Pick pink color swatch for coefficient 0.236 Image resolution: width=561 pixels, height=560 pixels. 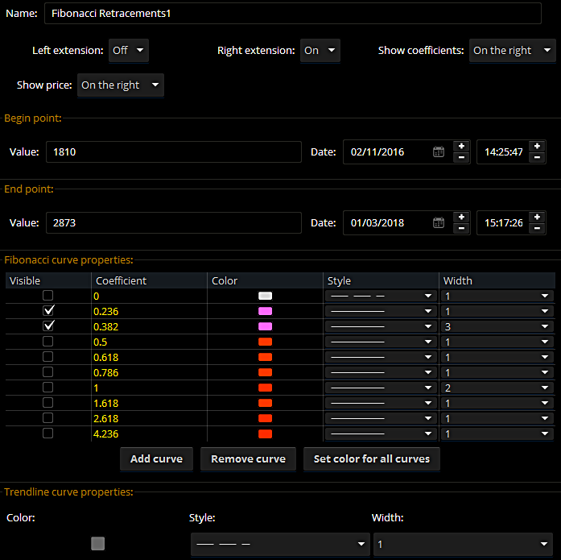[265, 311]
